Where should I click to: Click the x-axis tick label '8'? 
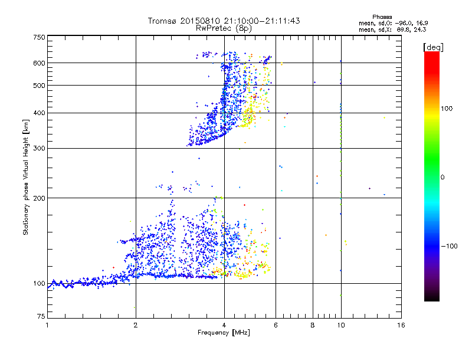[x=313, y=325]
